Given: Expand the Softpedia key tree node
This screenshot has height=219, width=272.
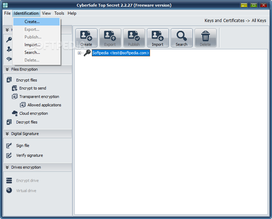Looking at the screenshot, I should tap(79, 53).
